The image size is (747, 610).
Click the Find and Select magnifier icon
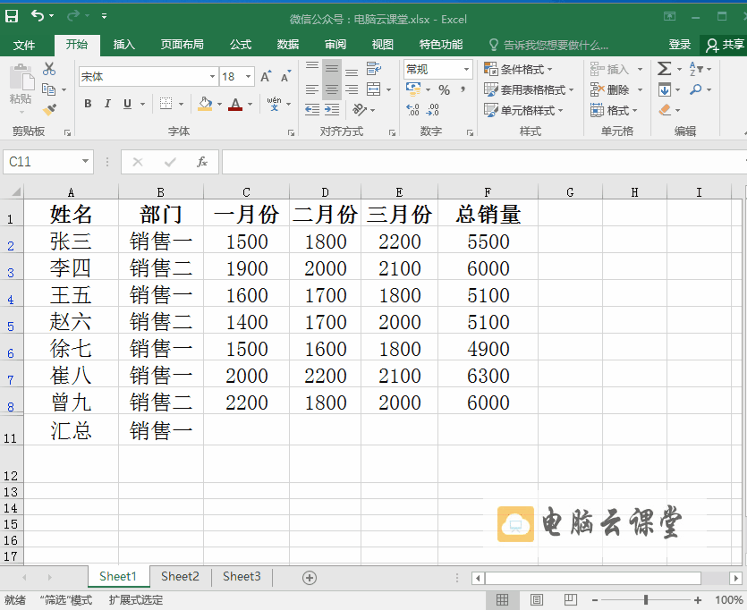point(695,89)
